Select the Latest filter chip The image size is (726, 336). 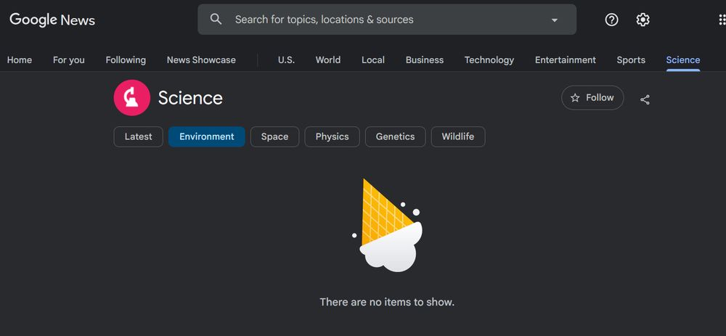click(139, 136)
